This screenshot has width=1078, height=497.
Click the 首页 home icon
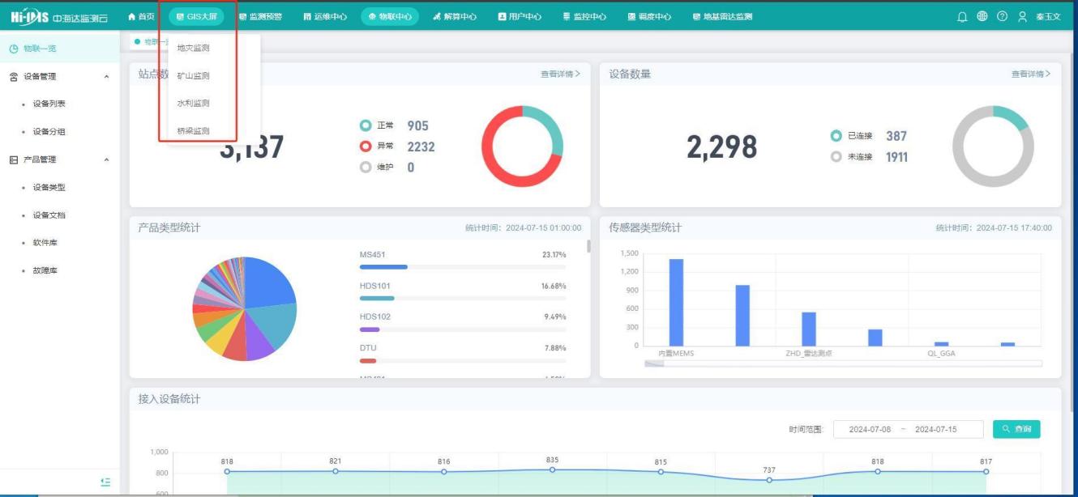tap(133, 16)
